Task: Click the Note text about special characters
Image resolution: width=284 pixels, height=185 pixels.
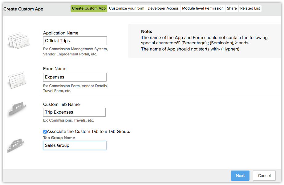Action: click(204, 40)
